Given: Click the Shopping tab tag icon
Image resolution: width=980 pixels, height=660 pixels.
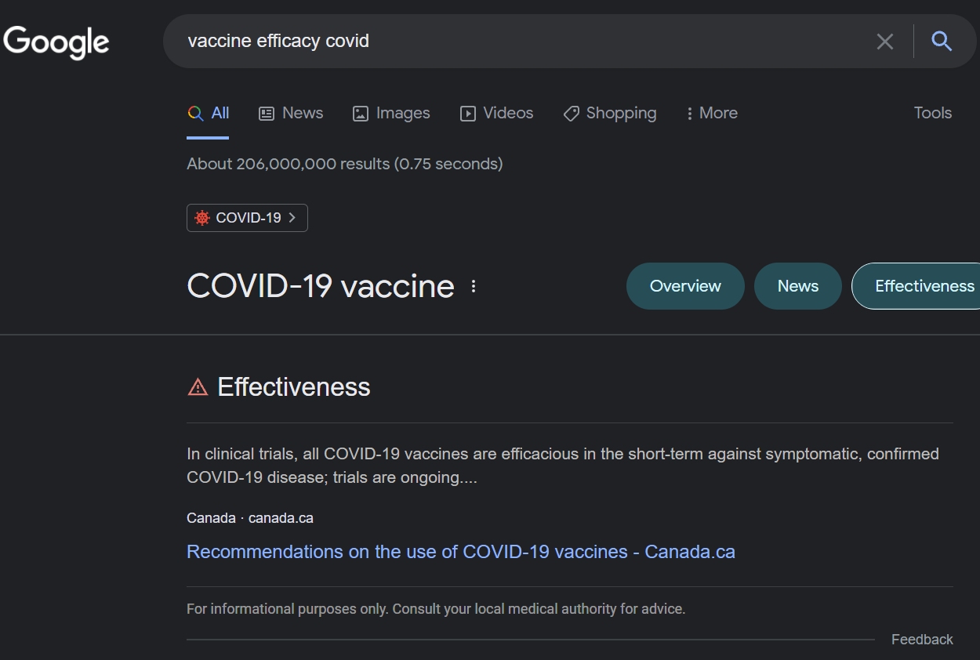Looking at the screenshot, I should 572,114.
